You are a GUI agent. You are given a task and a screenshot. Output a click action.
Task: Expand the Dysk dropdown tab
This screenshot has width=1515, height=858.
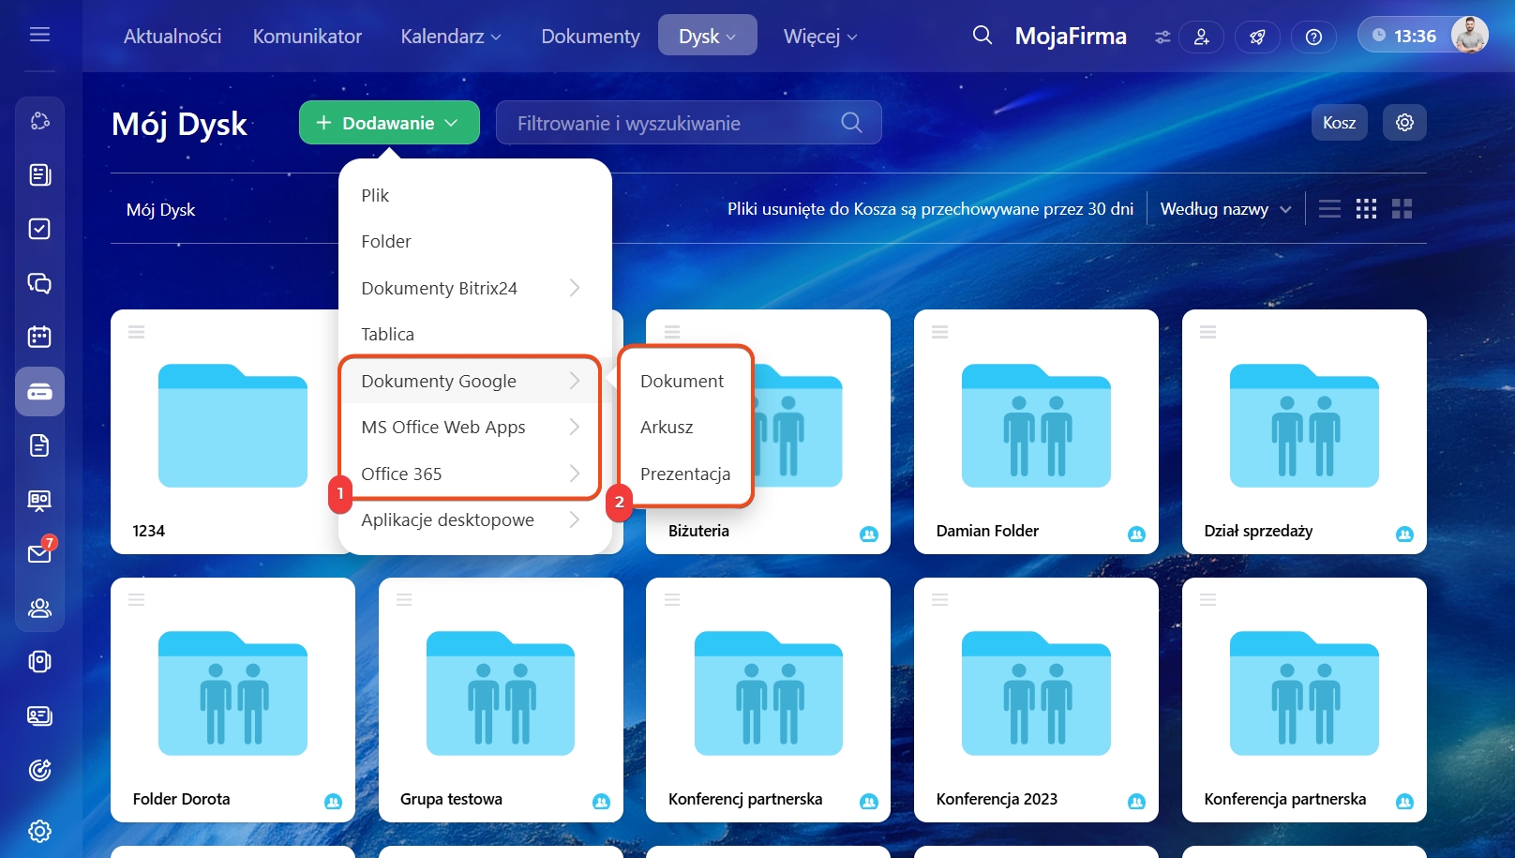click(x=707, y=36)
